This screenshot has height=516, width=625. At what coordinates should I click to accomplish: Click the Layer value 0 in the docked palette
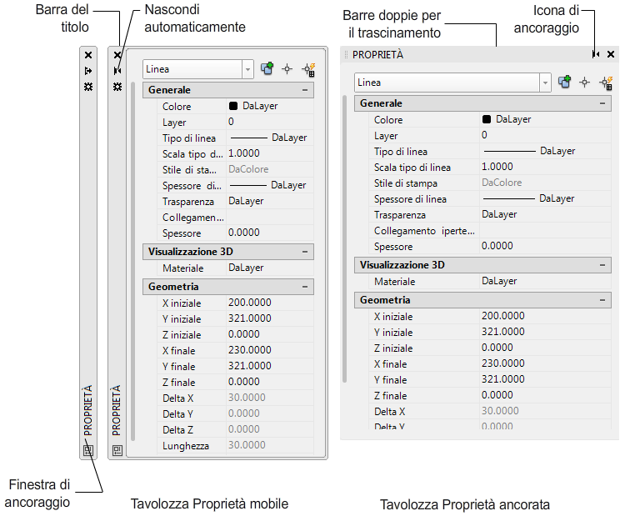(545, 135)
